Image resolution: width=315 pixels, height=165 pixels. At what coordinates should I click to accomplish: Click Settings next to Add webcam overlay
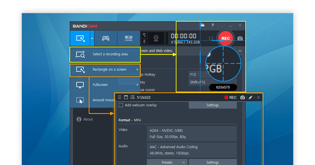click(213, 105)
